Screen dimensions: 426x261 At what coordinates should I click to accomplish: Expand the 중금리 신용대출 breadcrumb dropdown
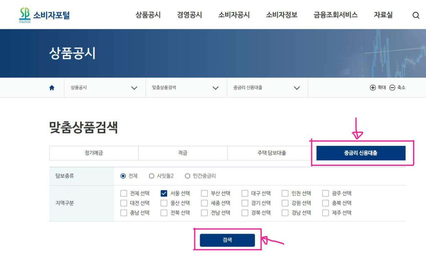(297, 88)
